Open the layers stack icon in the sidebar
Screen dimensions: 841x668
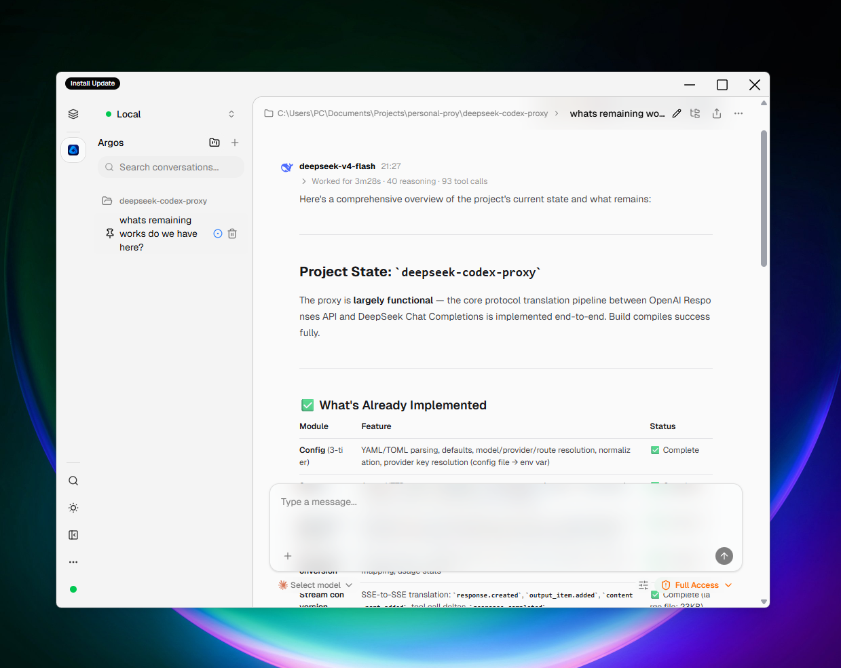click(x=73, y=114)
